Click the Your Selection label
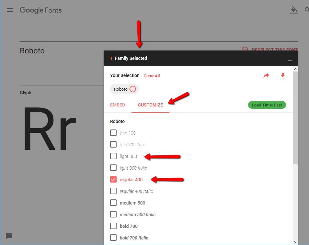 pyautogui.click(x=125, y=75)
